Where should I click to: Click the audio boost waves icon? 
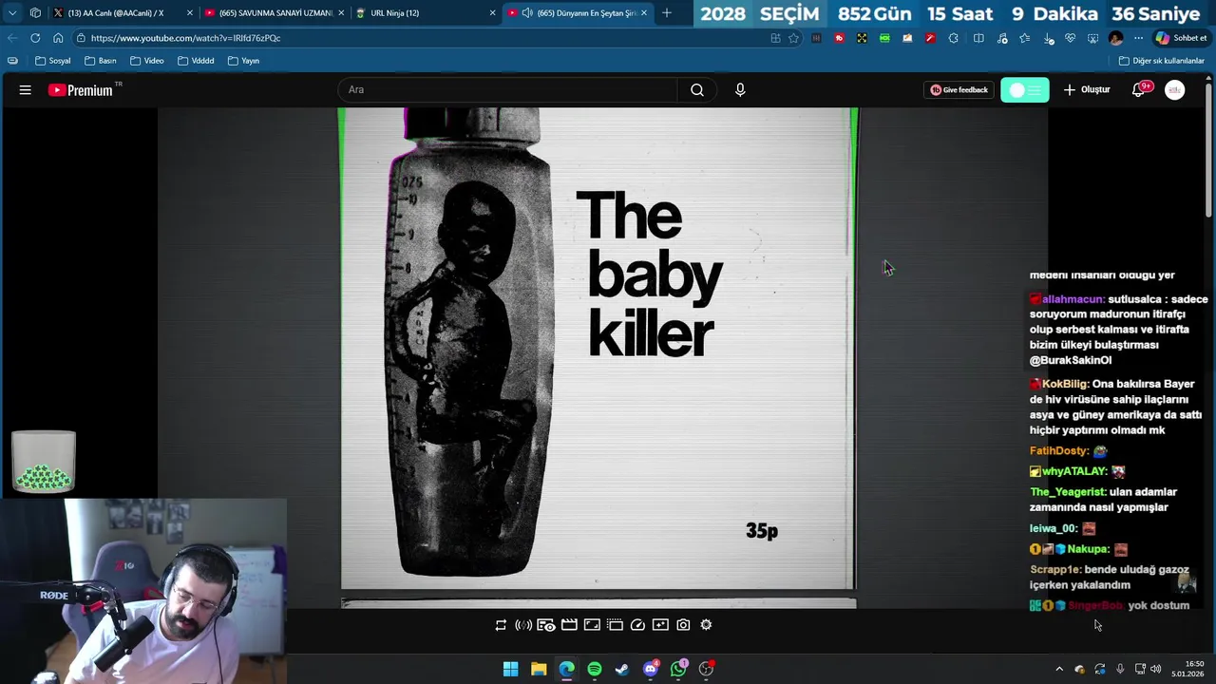point(523,625)
